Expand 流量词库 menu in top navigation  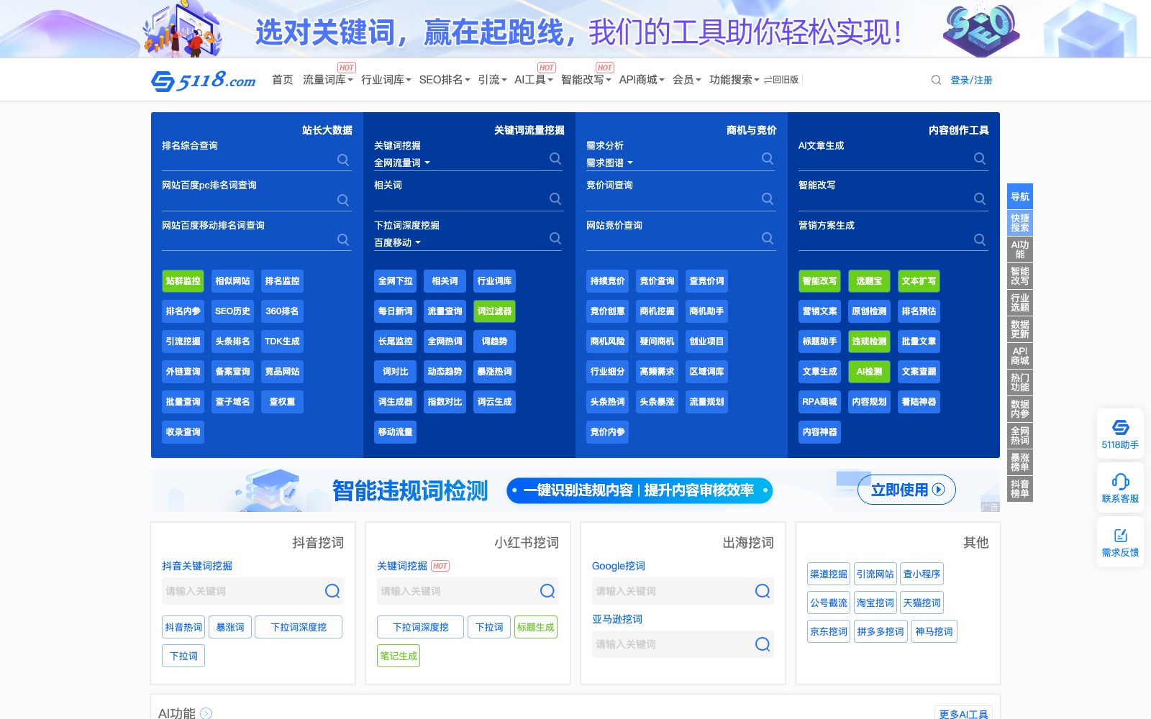tap(328, 80)
